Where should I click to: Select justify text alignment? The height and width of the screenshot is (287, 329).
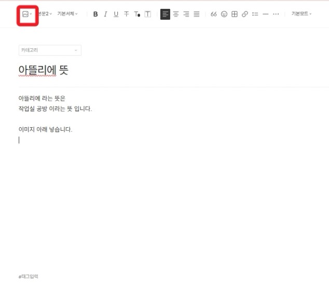coord(197,14)
